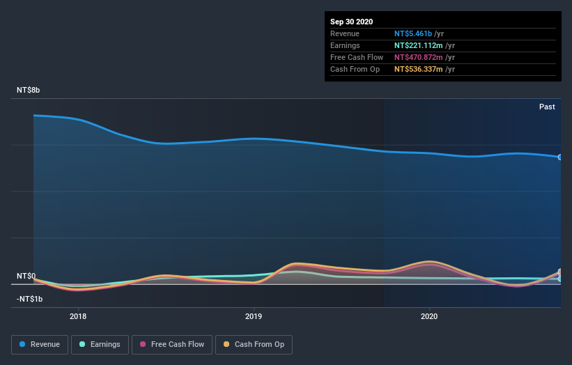The width and height of the screenshot is (572, 365).
Task: Click the blue Revenue endpoint marker
Action: (560, 157)
